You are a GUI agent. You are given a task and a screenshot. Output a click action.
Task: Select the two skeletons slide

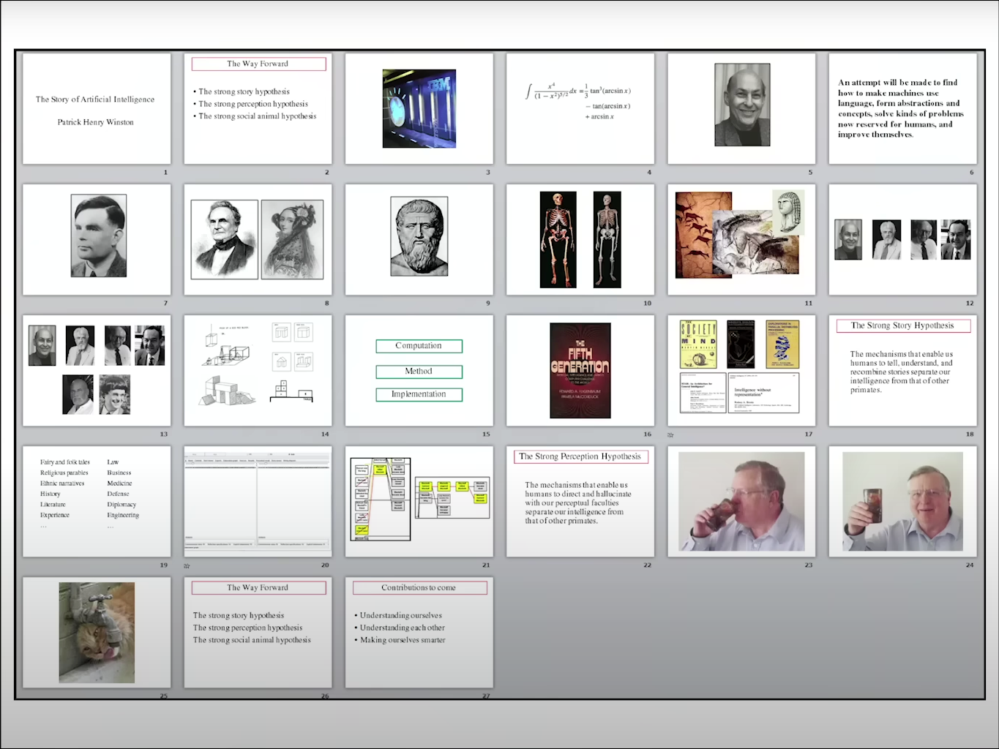(x=580, y=239)
